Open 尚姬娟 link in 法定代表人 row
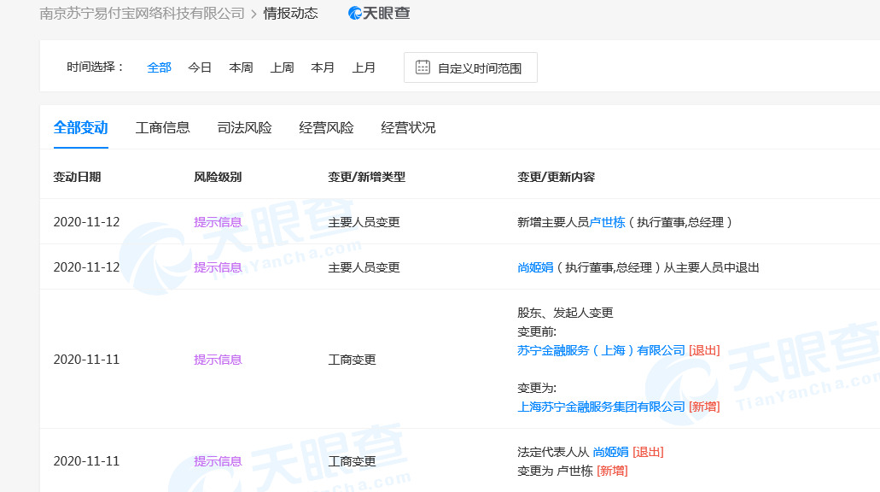Viewport: 880px width, 492px height. pos(610,452)
